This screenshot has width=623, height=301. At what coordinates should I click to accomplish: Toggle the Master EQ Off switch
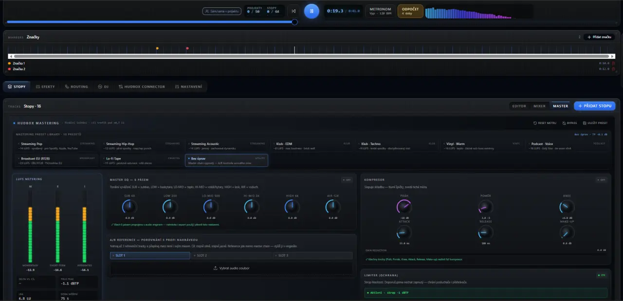point(347,179)
